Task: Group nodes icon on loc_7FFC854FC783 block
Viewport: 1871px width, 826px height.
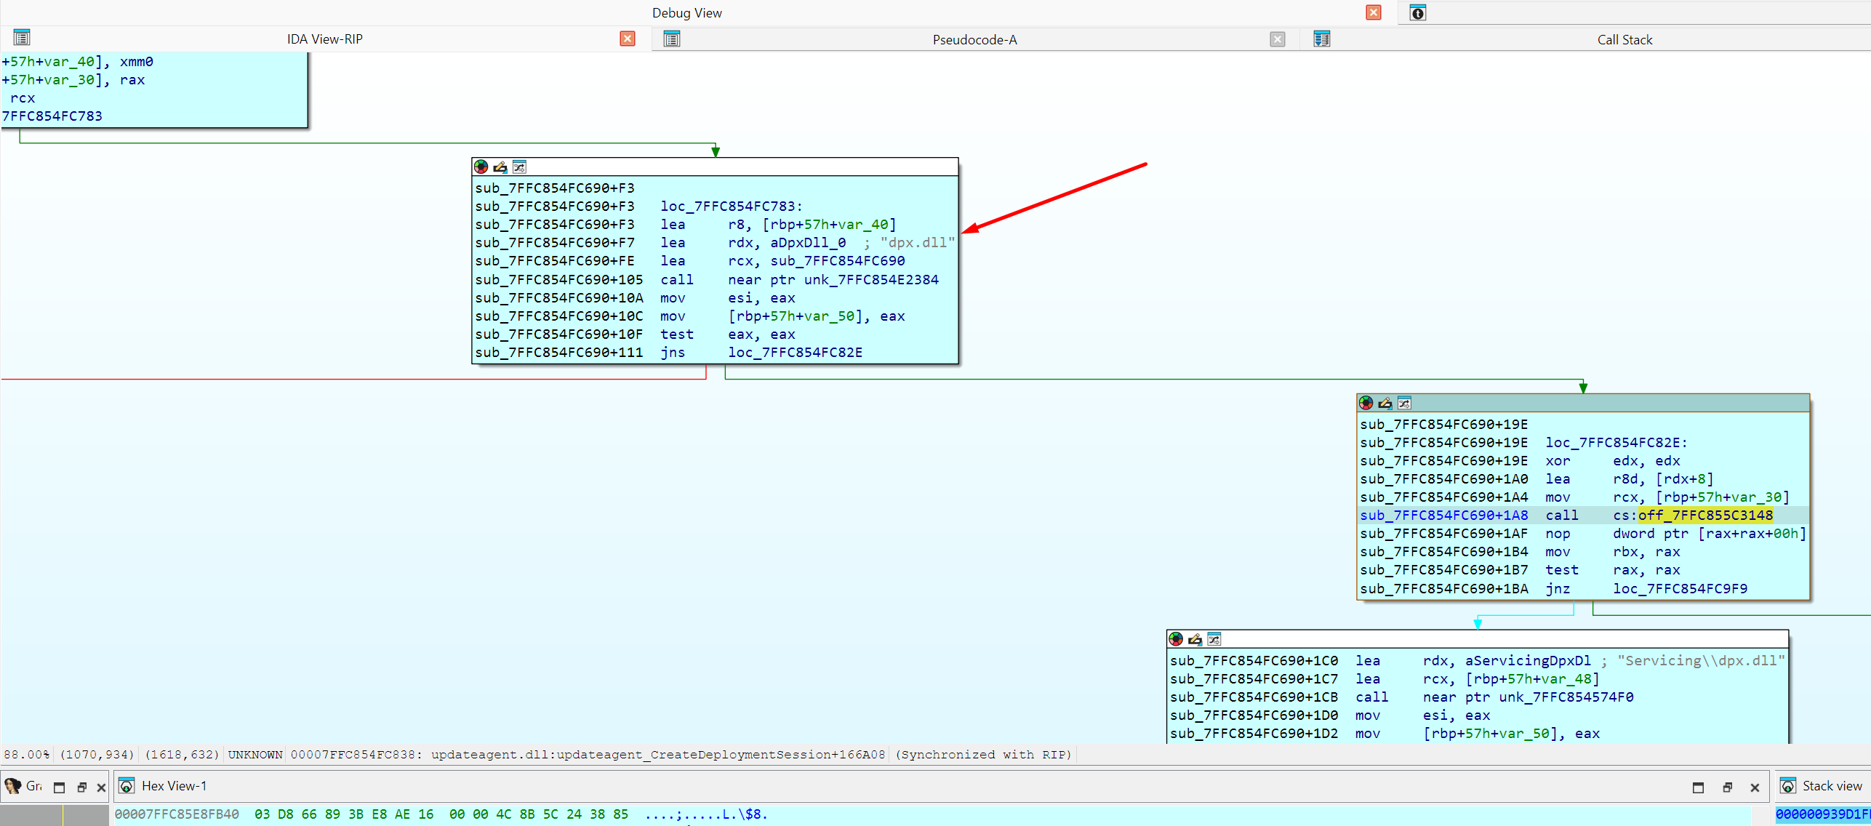Action: click(519, 167)
